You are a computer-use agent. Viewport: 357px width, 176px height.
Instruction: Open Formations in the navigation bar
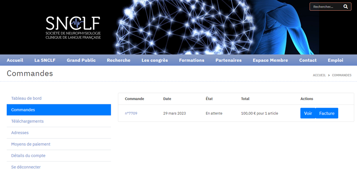pos(191,60)
